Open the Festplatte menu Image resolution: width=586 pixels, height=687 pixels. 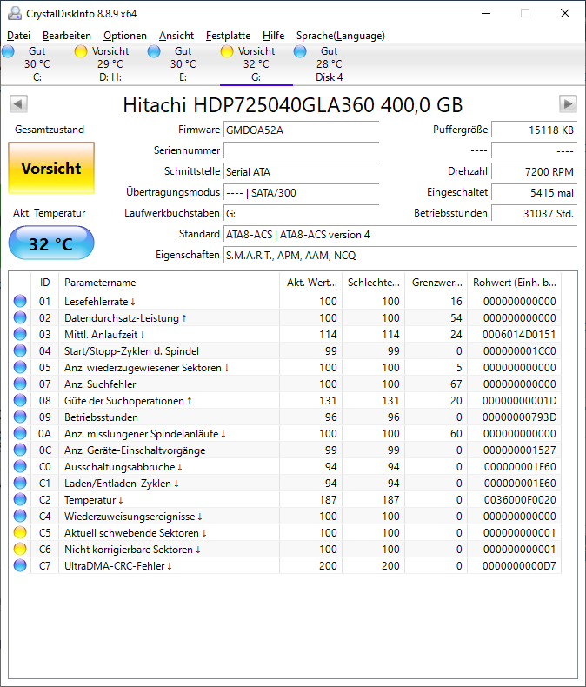228,36
